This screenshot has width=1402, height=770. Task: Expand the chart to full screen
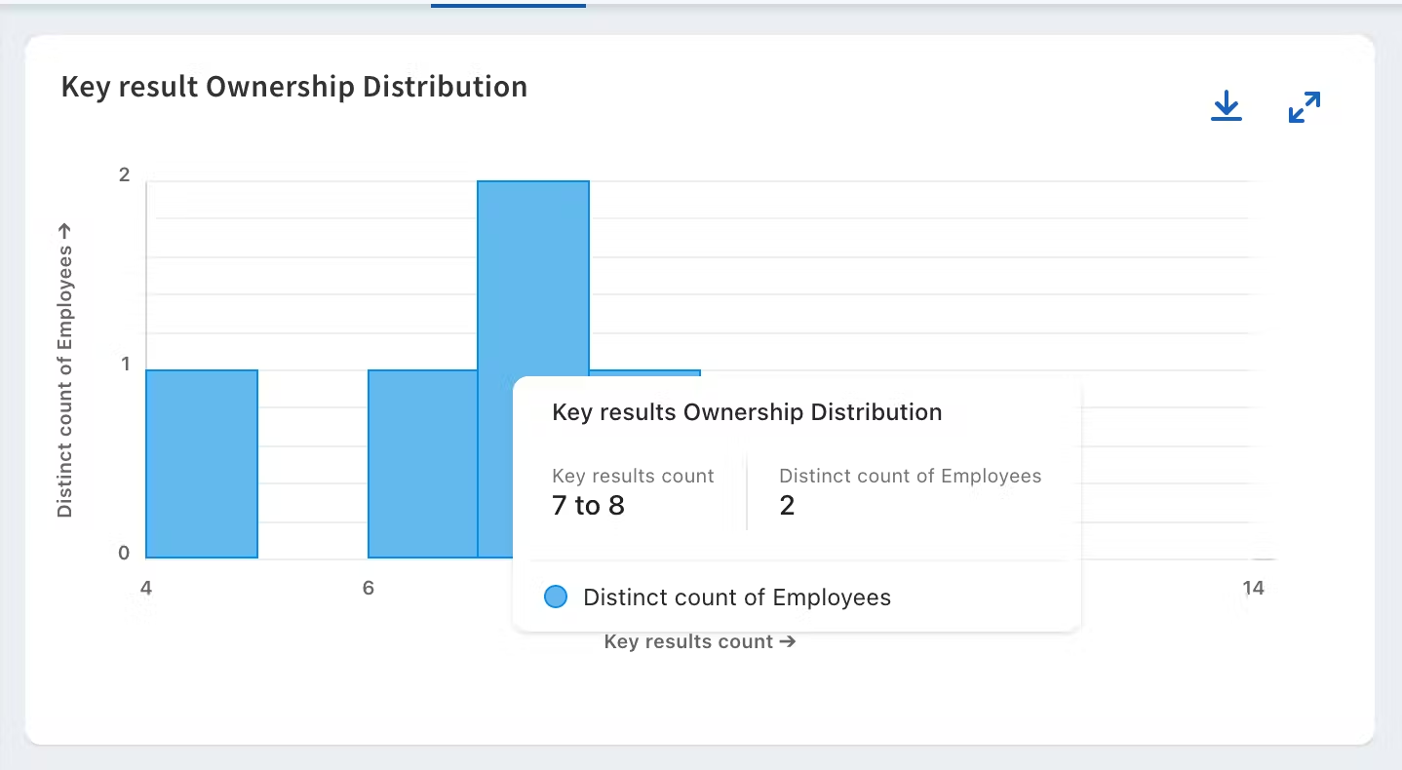[x=1304, y=107]
